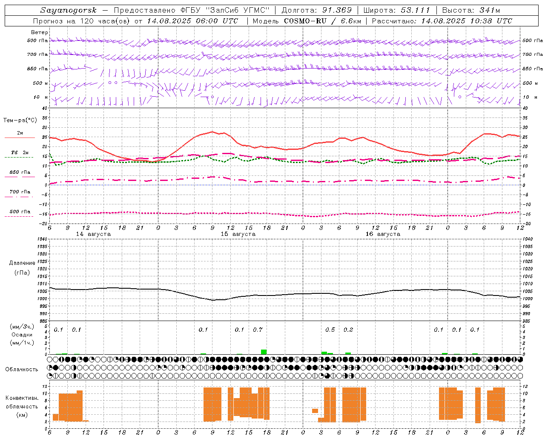Click the 'Широта: 53.111' latitude value

point(396,10)
